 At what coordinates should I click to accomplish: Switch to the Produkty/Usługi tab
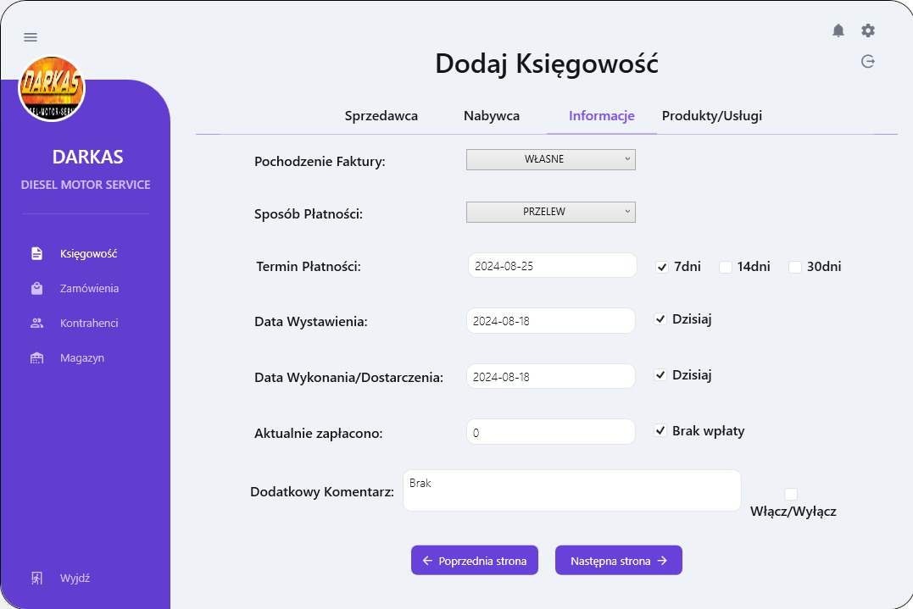tap(711, 116)
